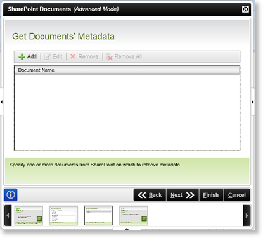Screen dimensions: 263x238
Task: Open the blue info help icon
Action: point(11,195)
